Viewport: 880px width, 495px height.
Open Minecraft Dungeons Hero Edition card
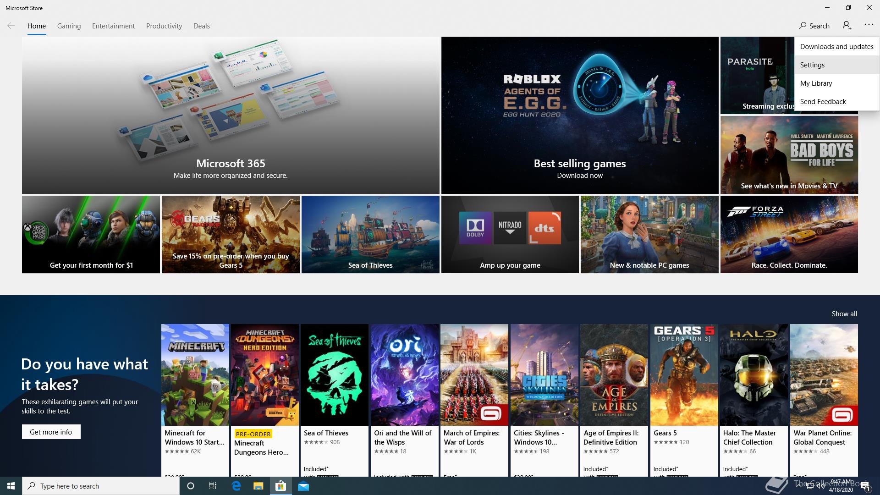tap(265, 400)
